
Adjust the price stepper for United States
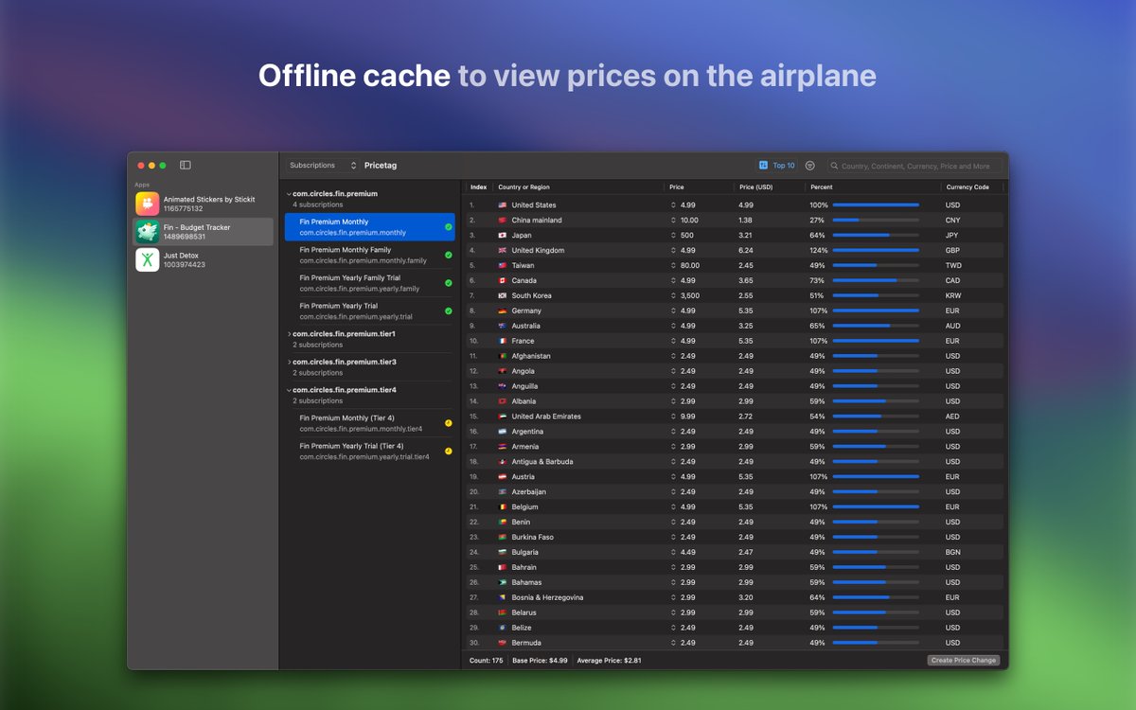click(x=674, y=204)
